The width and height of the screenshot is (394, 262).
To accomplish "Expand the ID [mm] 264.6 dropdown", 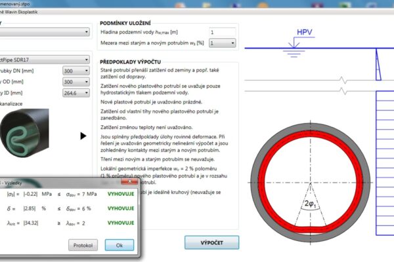I will click(76, 93).
